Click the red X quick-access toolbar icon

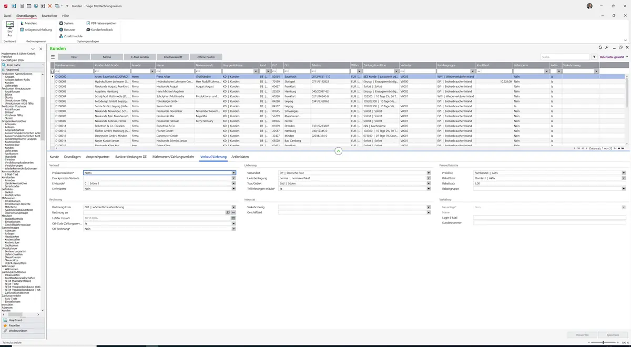click(50, 6)
